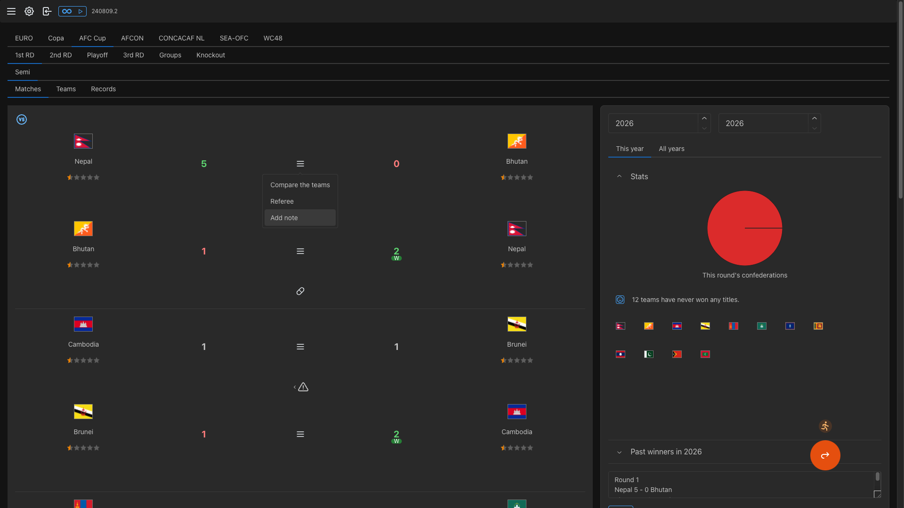Screen dimensions: 904x508
Task: Open the Groups tab
Action: (x=170, y=55)
